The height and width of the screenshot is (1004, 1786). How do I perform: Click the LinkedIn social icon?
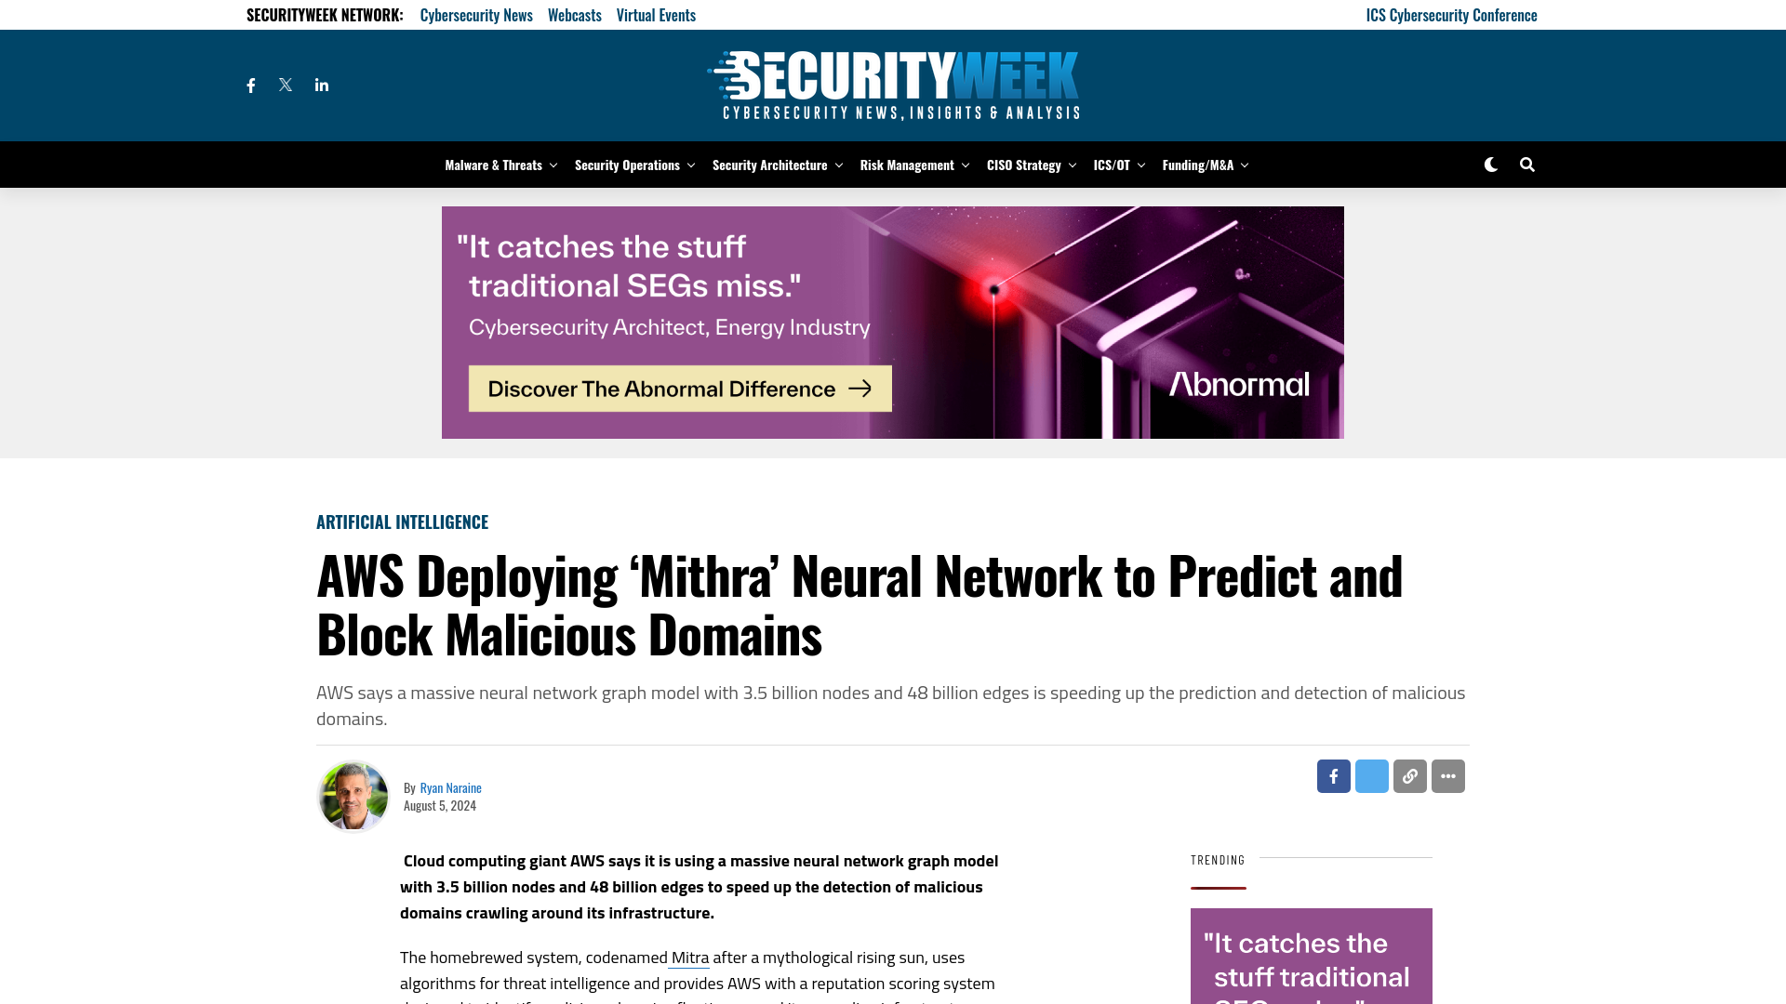[x=321, y=85]
